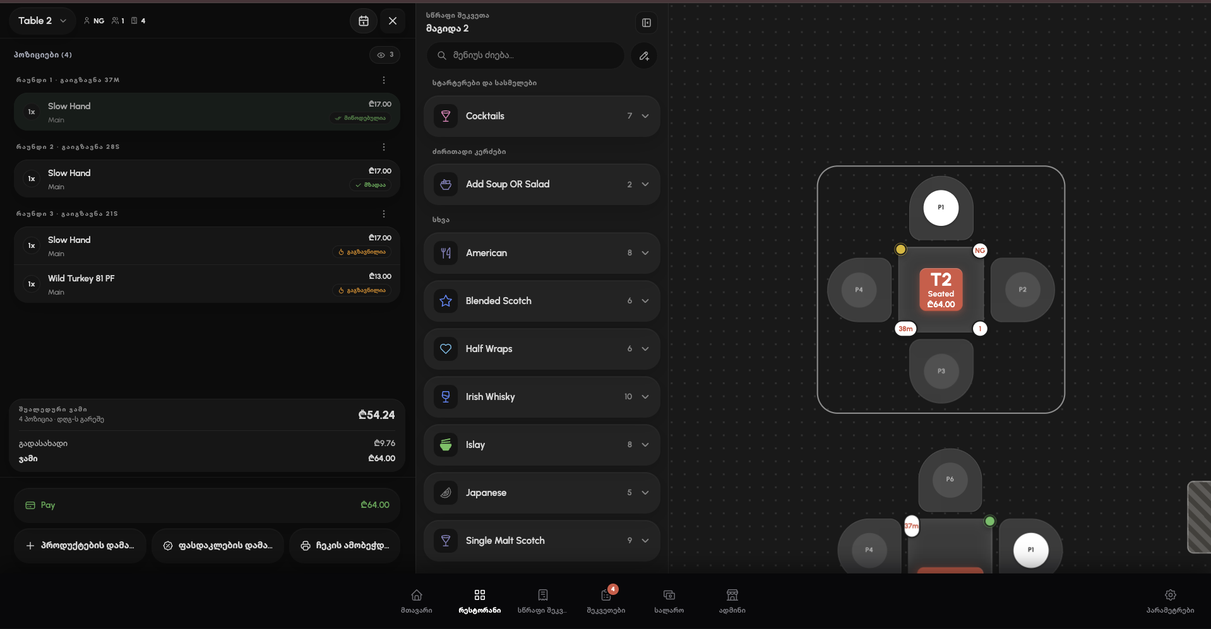This screenshot has width=1211, height=629.
Task: Open the Table 2 dropdown selector
Action: click(42, 21)
